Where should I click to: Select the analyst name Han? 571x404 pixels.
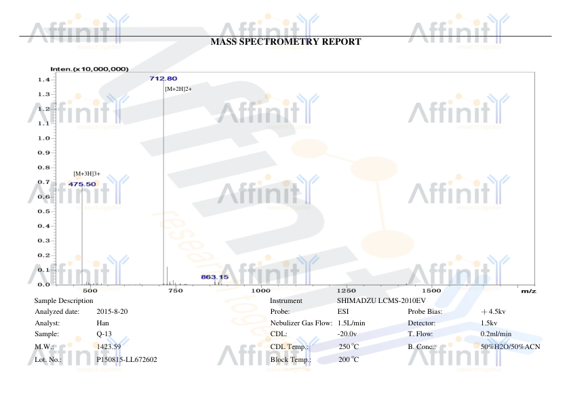102,323
